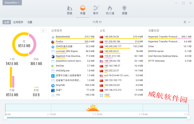Click the 本地 0.0 B local value
This screenshot has width=194, height=124.
pyautogui.click(x=36, y=95)
